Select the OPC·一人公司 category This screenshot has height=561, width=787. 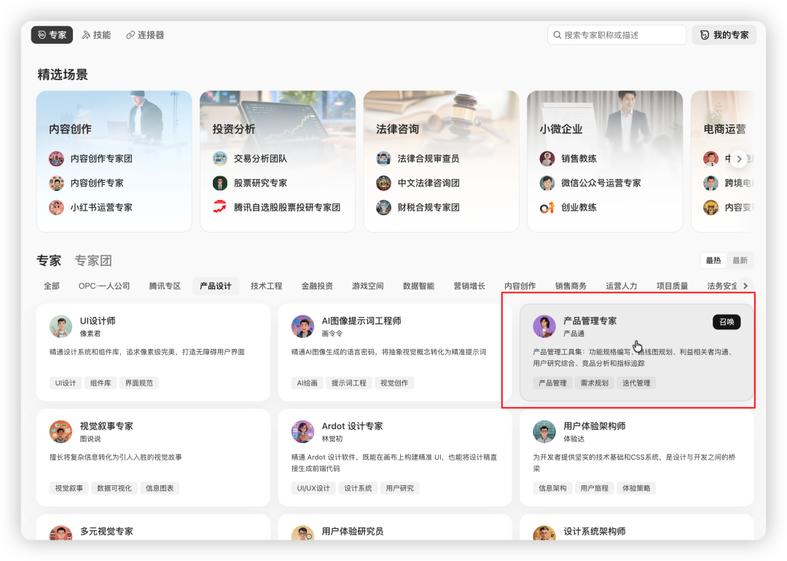point(104,286)
